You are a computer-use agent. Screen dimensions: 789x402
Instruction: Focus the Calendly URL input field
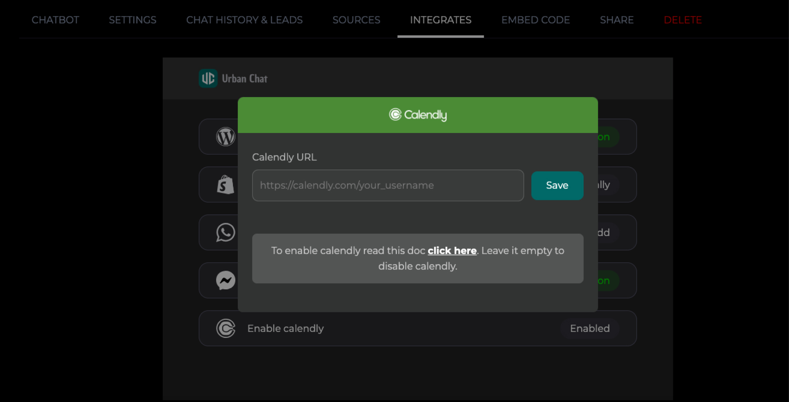click(x=388, y=185)
